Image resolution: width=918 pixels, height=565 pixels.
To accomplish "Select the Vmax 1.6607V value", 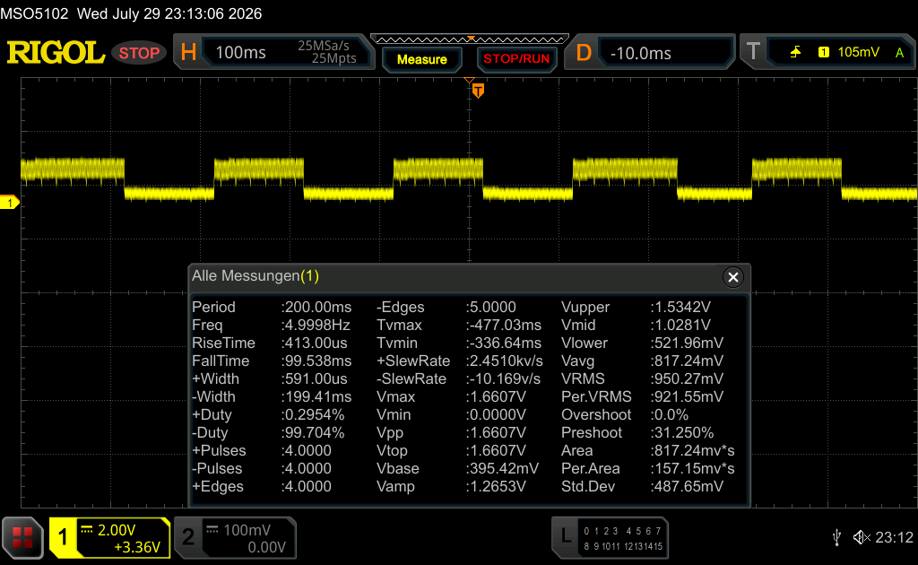I will pos(496,397).
